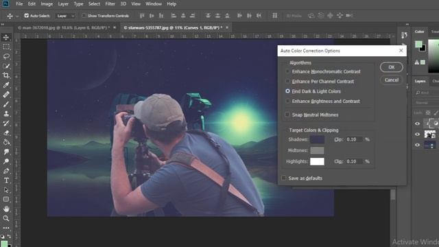Select the Crop tool

6,75
